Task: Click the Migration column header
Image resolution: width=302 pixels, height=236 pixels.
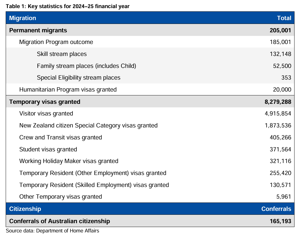Action: point(22,18)
